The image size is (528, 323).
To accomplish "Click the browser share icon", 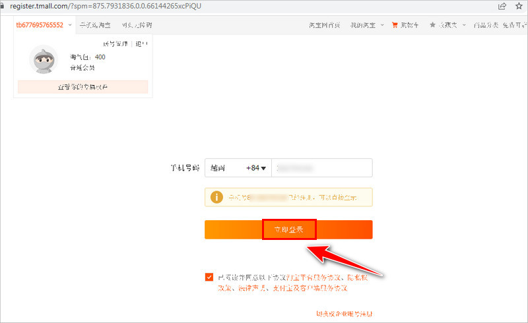I will tap(502, 6).
